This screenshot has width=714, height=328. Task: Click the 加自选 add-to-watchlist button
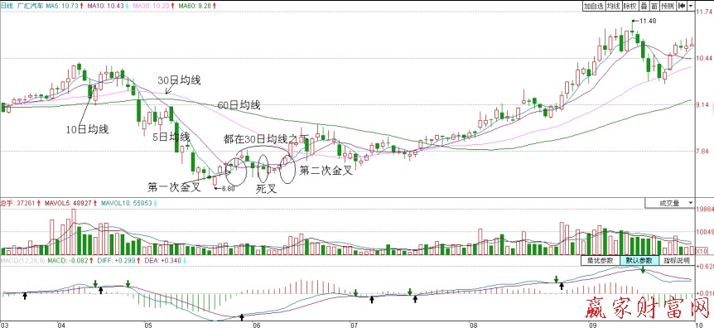[x=593, y=6]
